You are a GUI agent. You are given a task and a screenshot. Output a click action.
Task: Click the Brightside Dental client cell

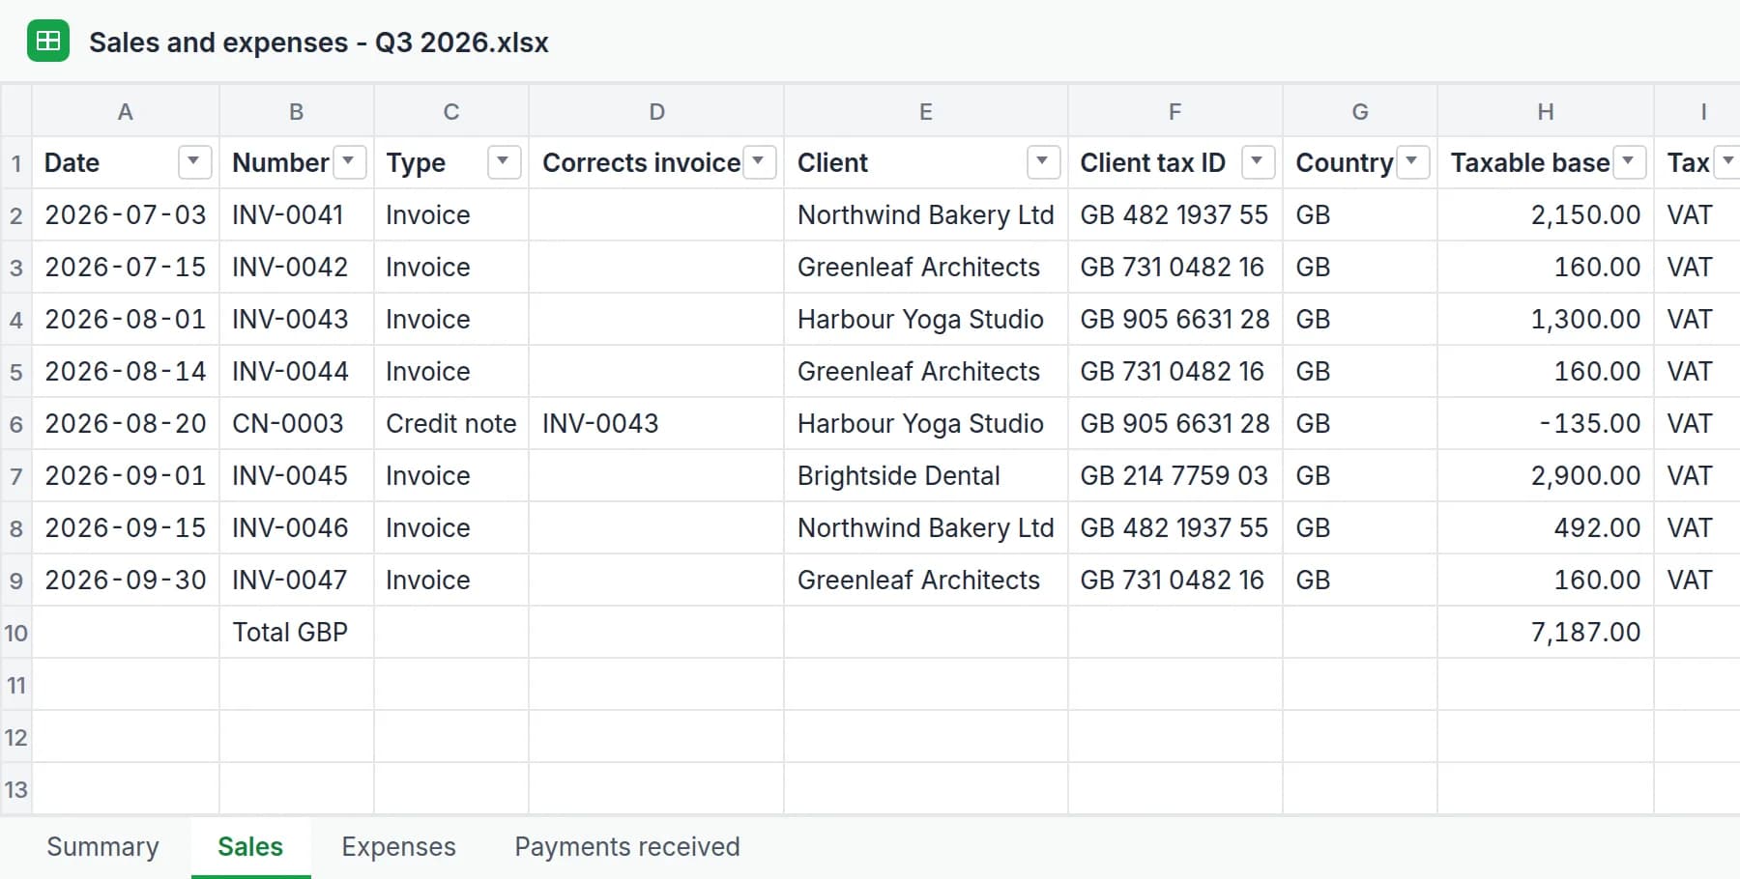coord(926,475)
